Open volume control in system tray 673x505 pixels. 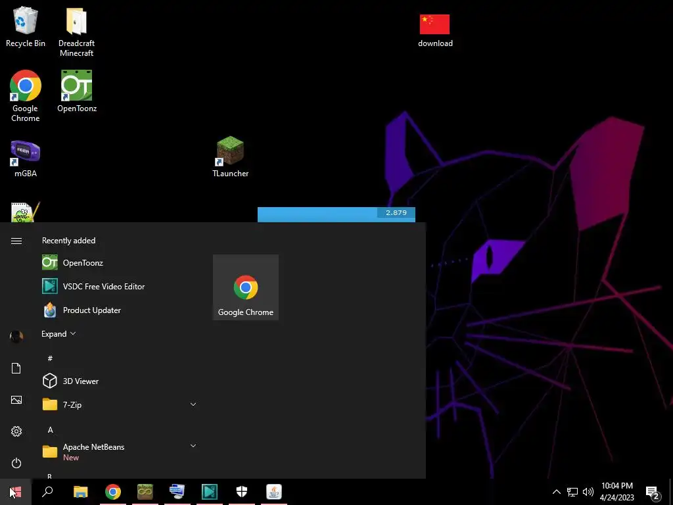point(588,492)
